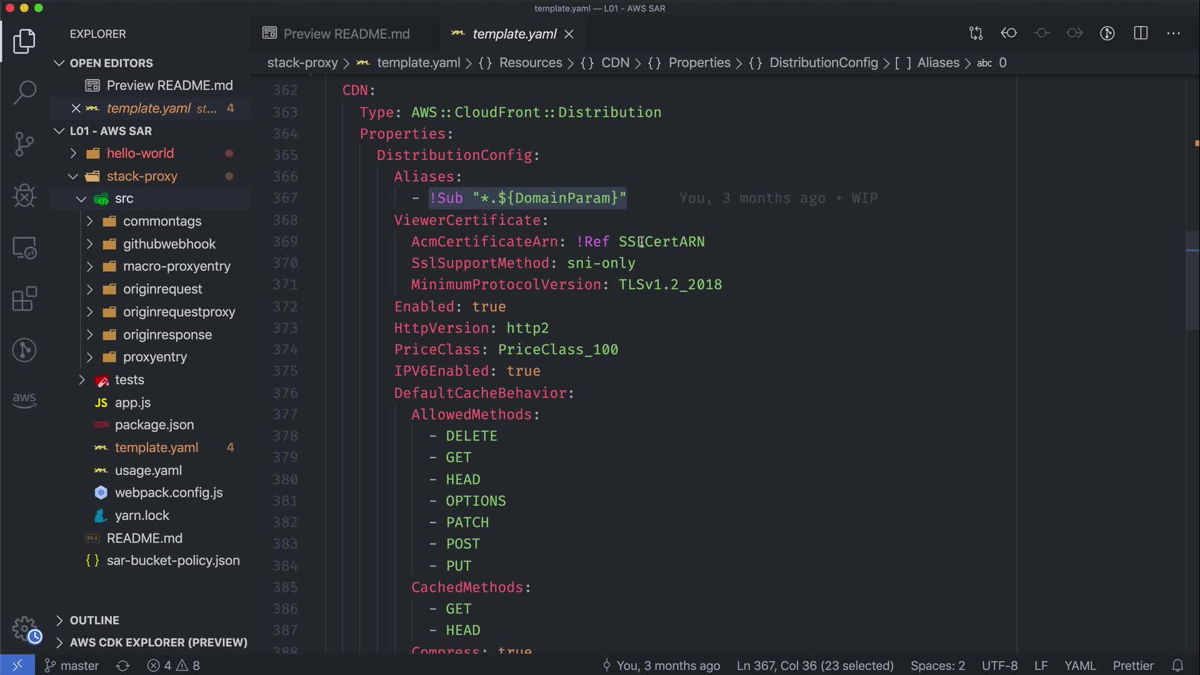Viewport: 1200px width, 675px height.
Task: Open the Search view in activity bar
Action: pos(24,92)
